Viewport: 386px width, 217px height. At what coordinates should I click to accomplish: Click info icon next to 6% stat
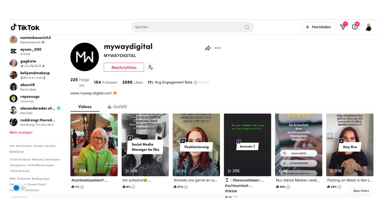click(133, 187)
